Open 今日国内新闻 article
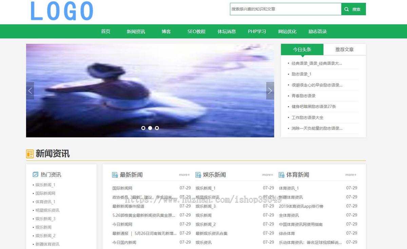The image size is (407, 249). 124,243
